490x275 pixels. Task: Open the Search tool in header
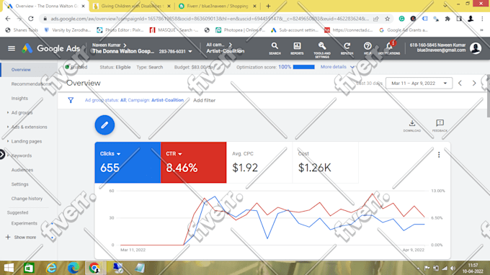(x=275, y=49)
